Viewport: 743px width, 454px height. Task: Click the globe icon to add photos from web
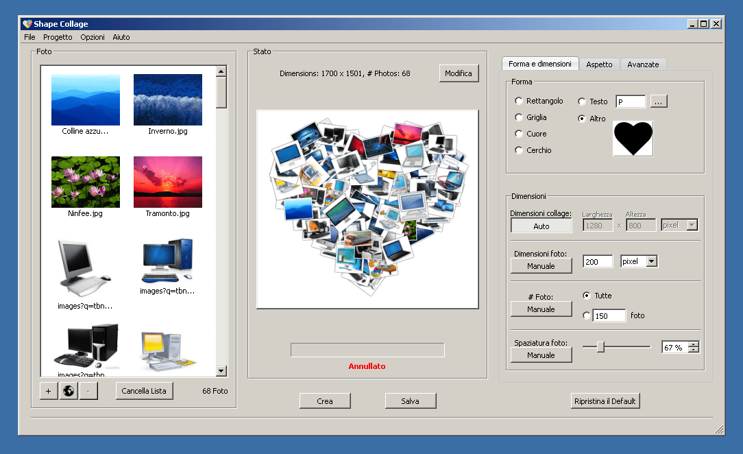point(66,390)
